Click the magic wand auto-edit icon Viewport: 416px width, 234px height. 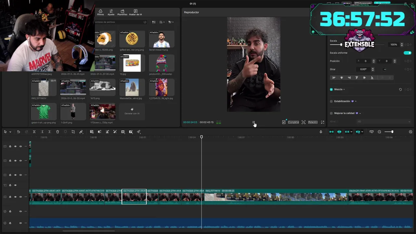[115, 132]
